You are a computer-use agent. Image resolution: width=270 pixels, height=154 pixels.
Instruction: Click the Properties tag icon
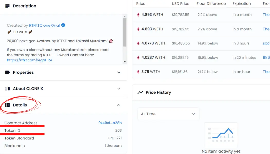(x=7, y=72)
